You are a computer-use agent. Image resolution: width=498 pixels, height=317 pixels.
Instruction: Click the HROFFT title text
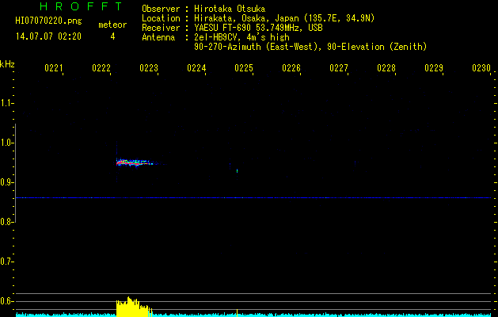point(82,6)
